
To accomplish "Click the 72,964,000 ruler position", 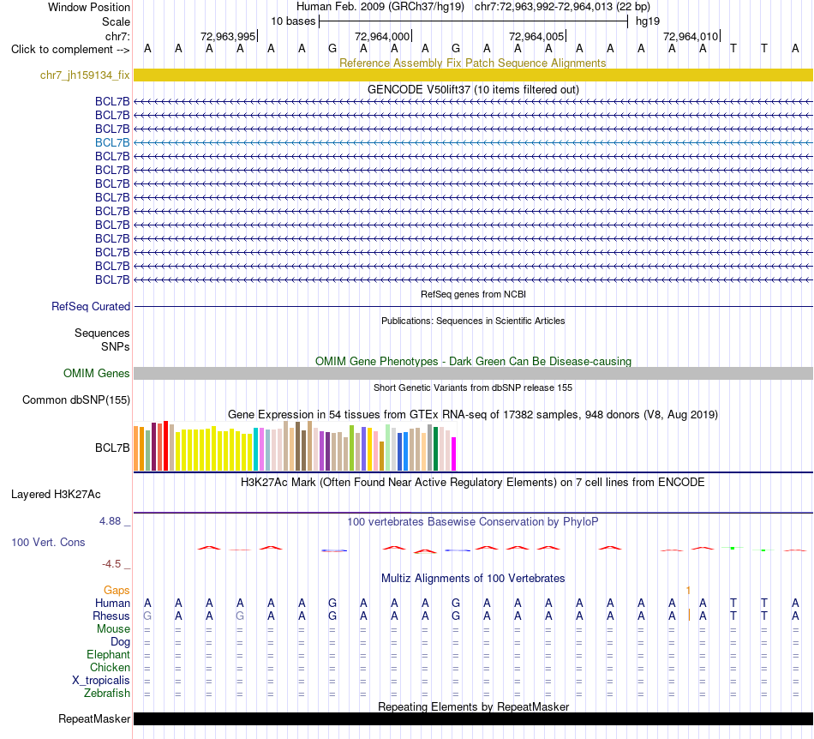I will pyautogui.click(x=382, y=36).
